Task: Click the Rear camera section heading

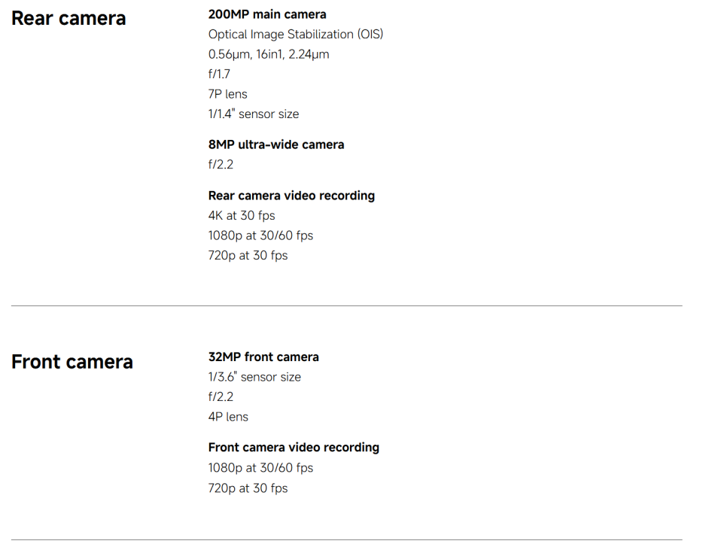Action: (68, 19)
